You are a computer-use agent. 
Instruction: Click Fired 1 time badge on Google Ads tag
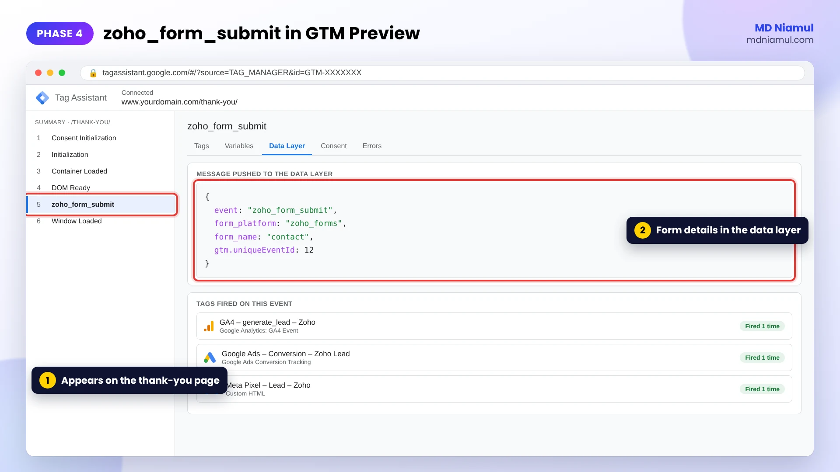[762, 357]
